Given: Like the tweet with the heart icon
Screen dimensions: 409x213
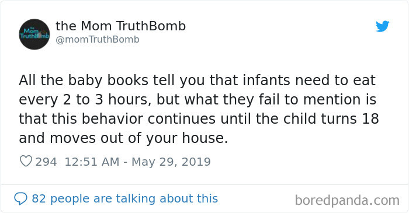Looking at the screenshot, I should coord(26,161).
